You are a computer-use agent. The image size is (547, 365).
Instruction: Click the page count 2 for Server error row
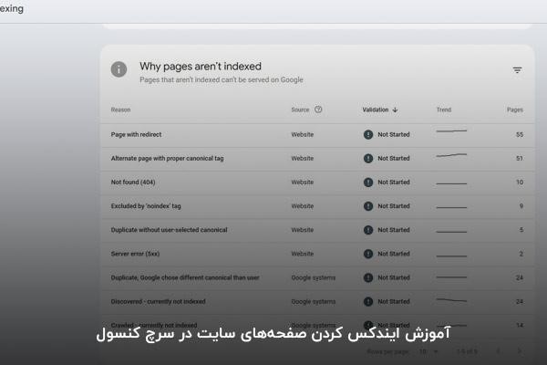pyautogui.click(x=521, y=254)
